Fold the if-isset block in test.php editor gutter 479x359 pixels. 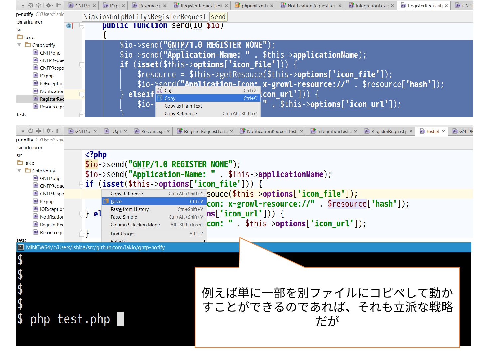(81, 184)
